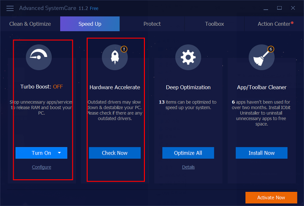Click the App/Toolbar Cleaner heading
304x206 pixels.
261,87
